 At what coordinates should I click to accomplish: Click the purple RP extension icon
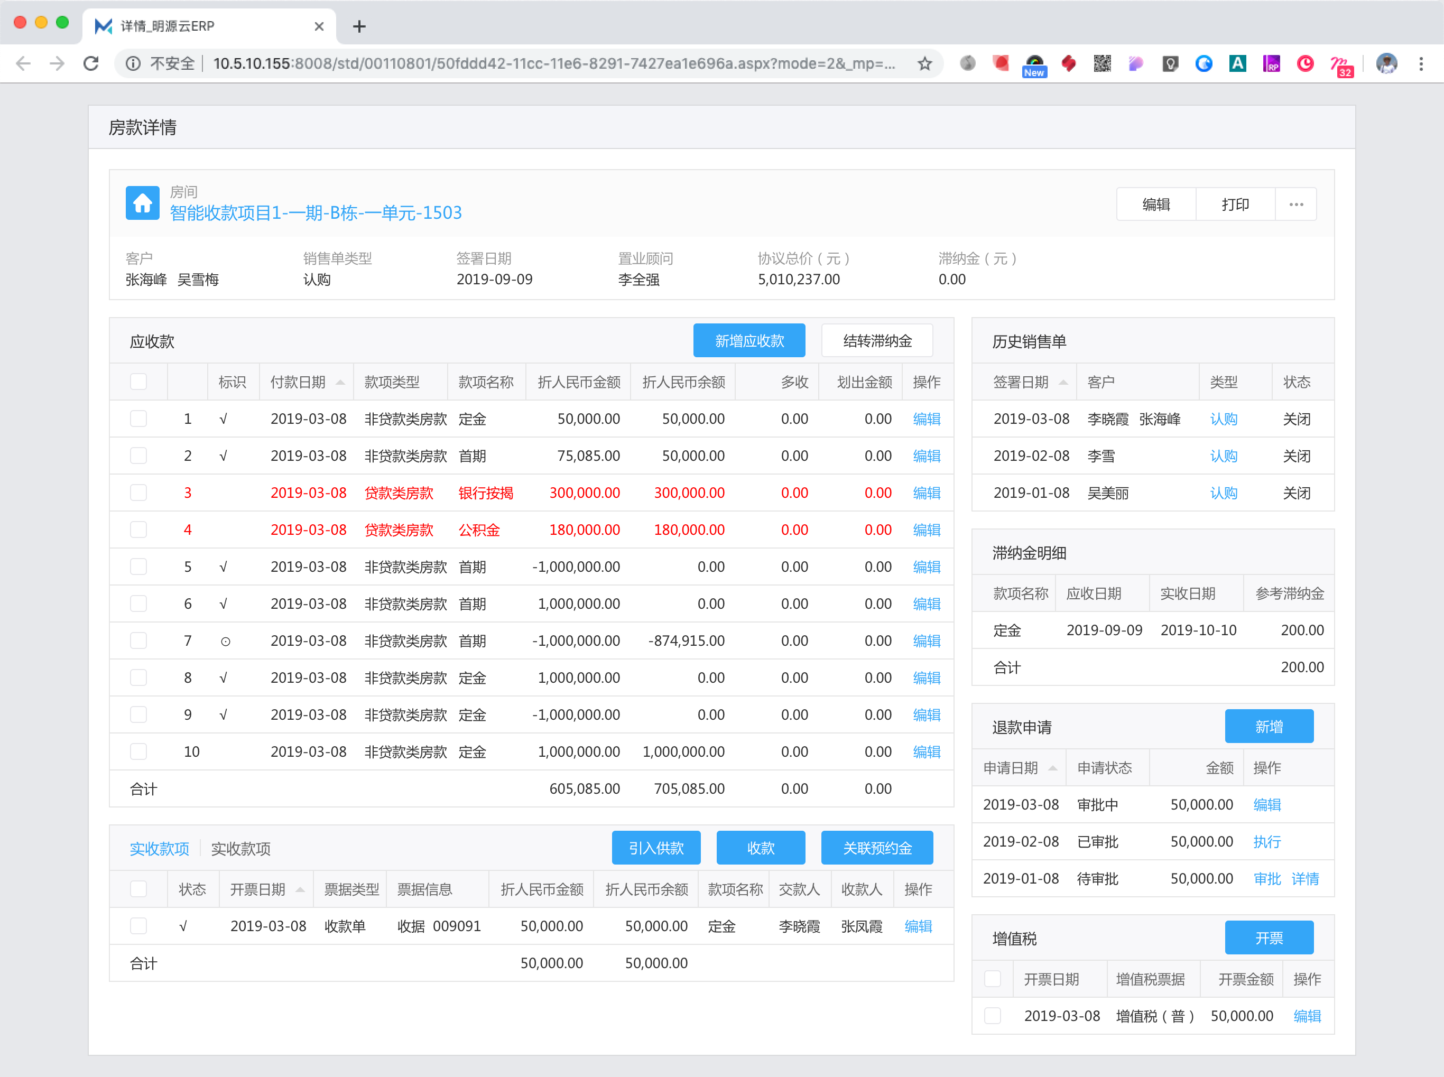[x=1271, y=63]
